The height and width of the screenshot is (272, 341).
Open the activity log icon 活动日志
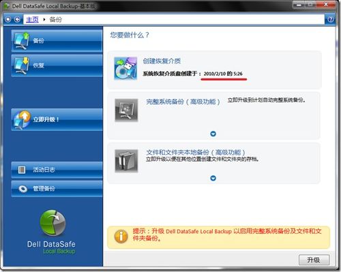[x=22, y=170]
